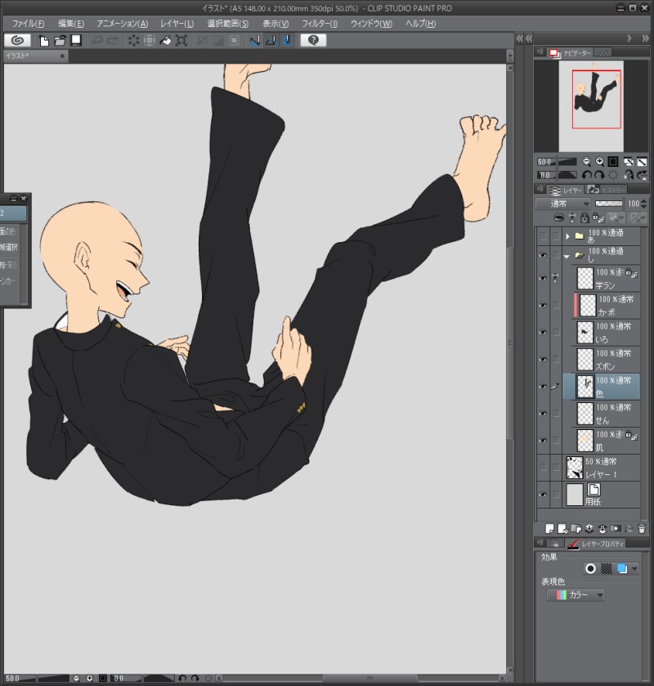Expand the あ layer folder
654x686 pixels.
(568, 236)
